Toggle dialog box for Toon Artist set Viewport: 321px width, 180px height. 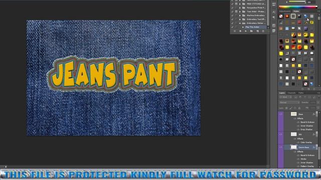click(236, 11)
